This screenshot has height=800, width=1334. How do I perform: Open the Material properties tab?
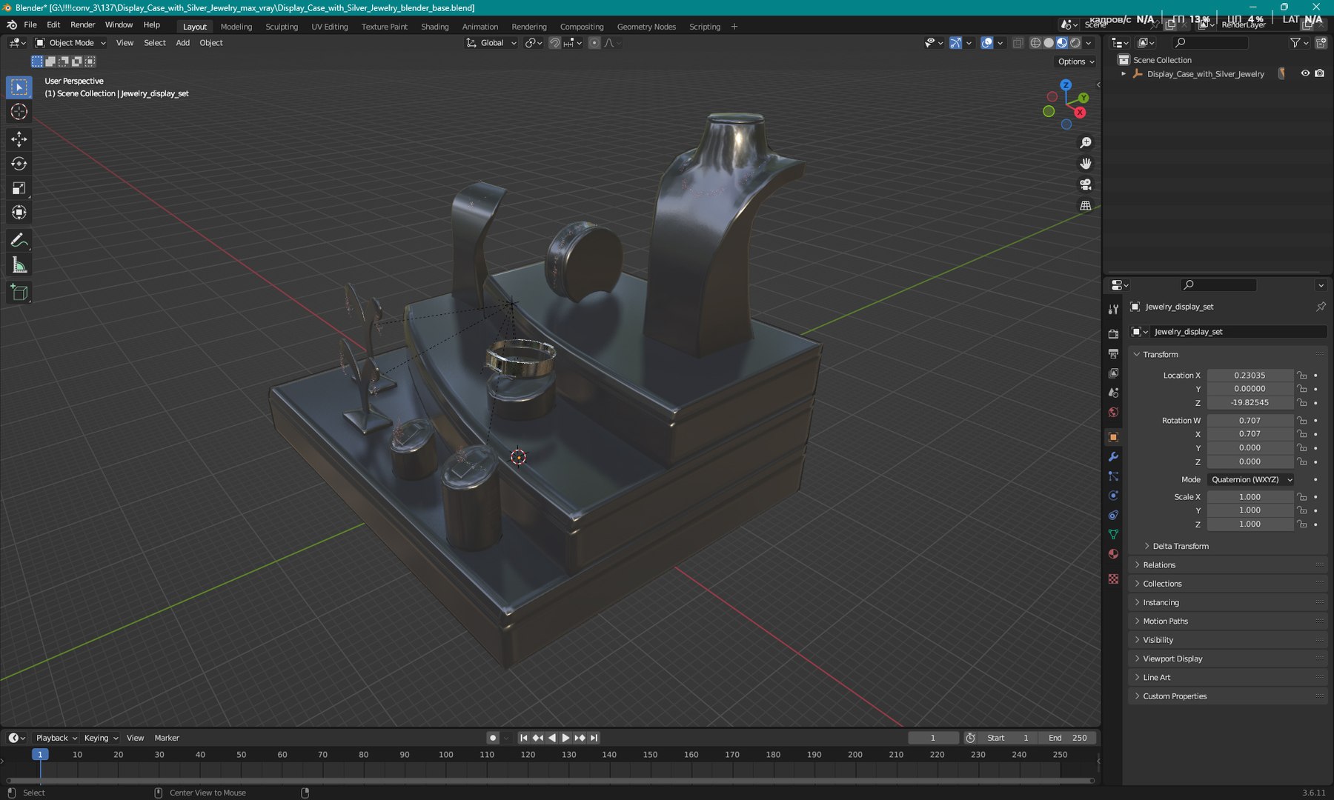coord(1113,554)
